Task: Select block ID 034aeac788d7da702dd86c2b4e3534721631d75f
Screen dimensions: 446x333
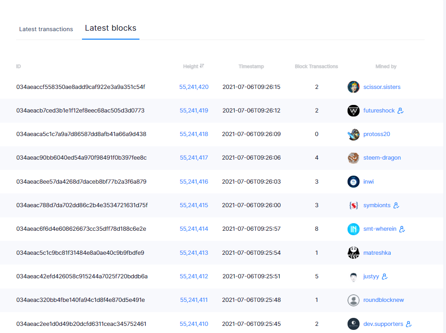Action: (x=82, y=205)
